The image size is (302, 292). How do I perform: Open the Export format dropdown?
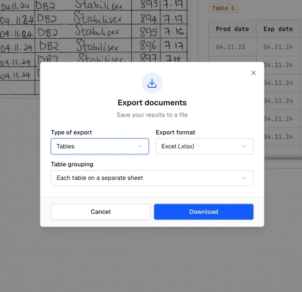coord(204,146)
